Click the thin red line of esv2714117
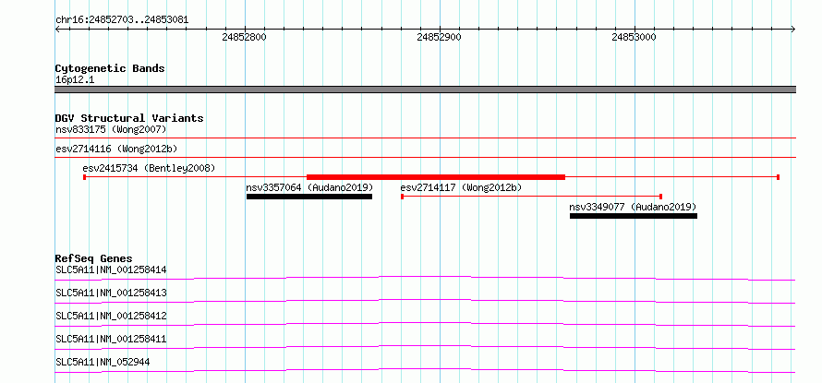 pos(531,197)
